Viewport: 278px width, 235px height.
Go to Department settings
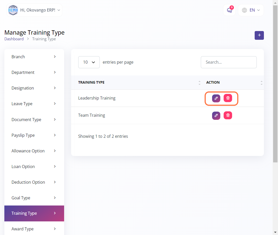[34, 72]
